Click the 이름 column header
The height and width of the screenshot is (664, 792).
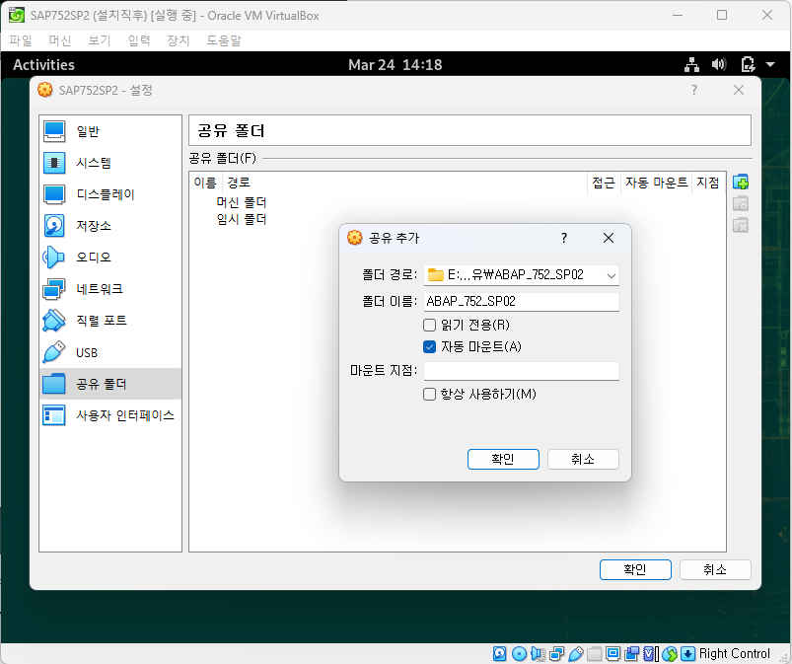(205, 183)
